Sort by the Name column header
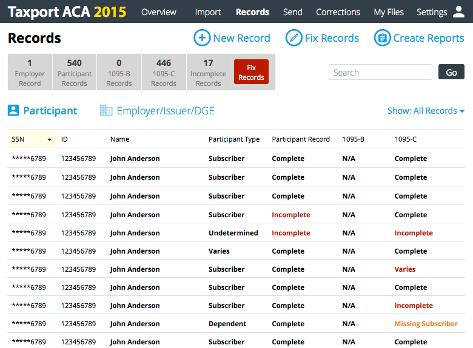This screenshot has height=348, width=473. (119, 139)
